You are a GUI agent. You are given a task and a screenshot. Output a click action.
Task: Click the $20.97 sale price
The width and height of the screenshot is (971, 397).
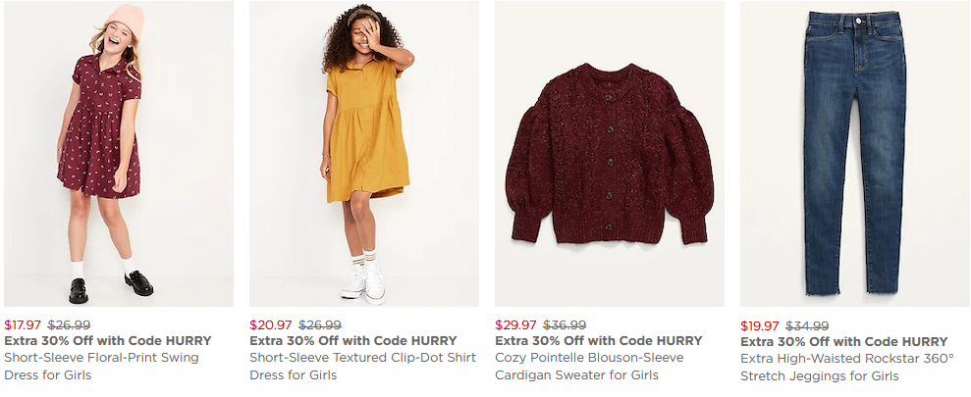[x=270, y=325]
